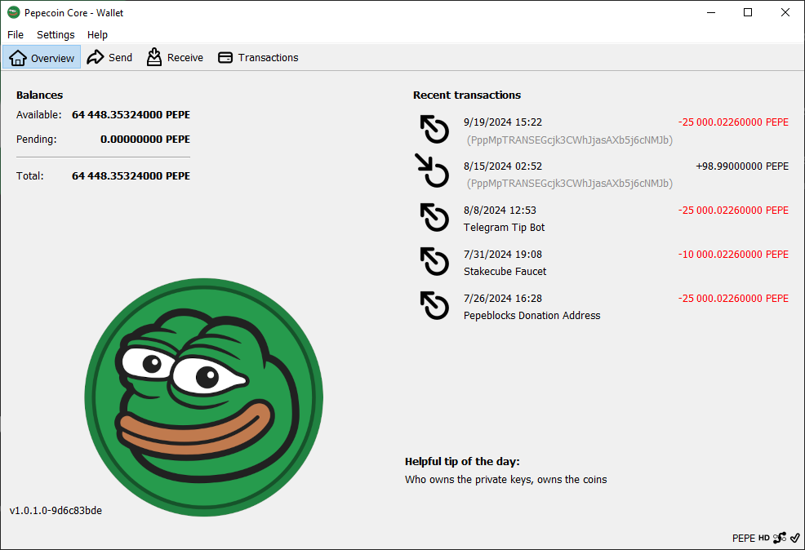Viewport: 805px width, 550px height.
Task: Click the version label v1.0.1.0-9d6c83bde
Action: [54, 510]
